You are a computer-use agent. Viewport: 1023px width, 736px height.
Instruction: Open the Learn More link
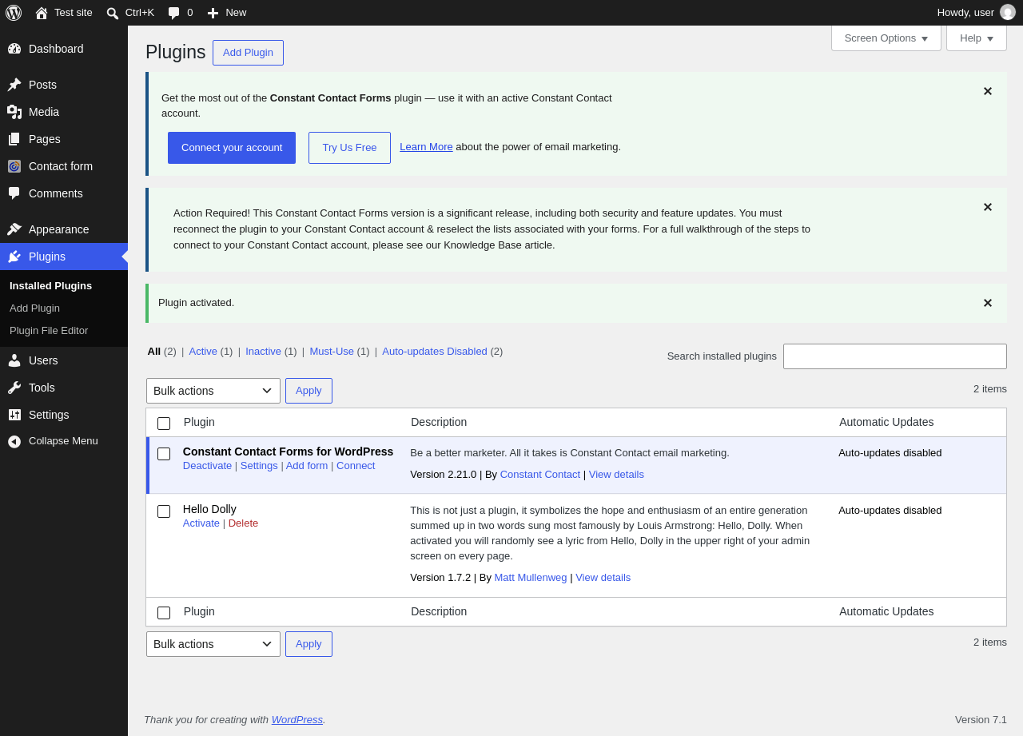426,147
